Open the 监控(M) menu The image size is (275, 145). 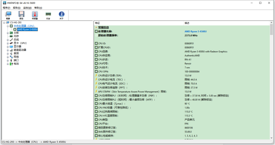click(x=27, y=8)
